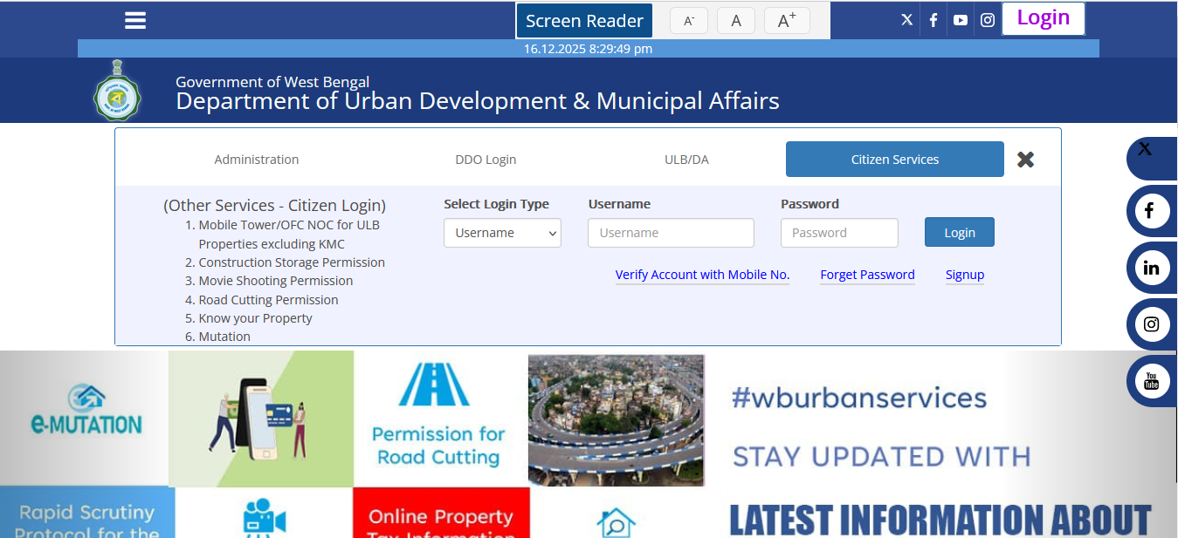Image resolution: width=1178 pixels, height=538 pixels.
Task: Decrease font size with A- button
Action: pyautogui.click(x=688, y=21)
